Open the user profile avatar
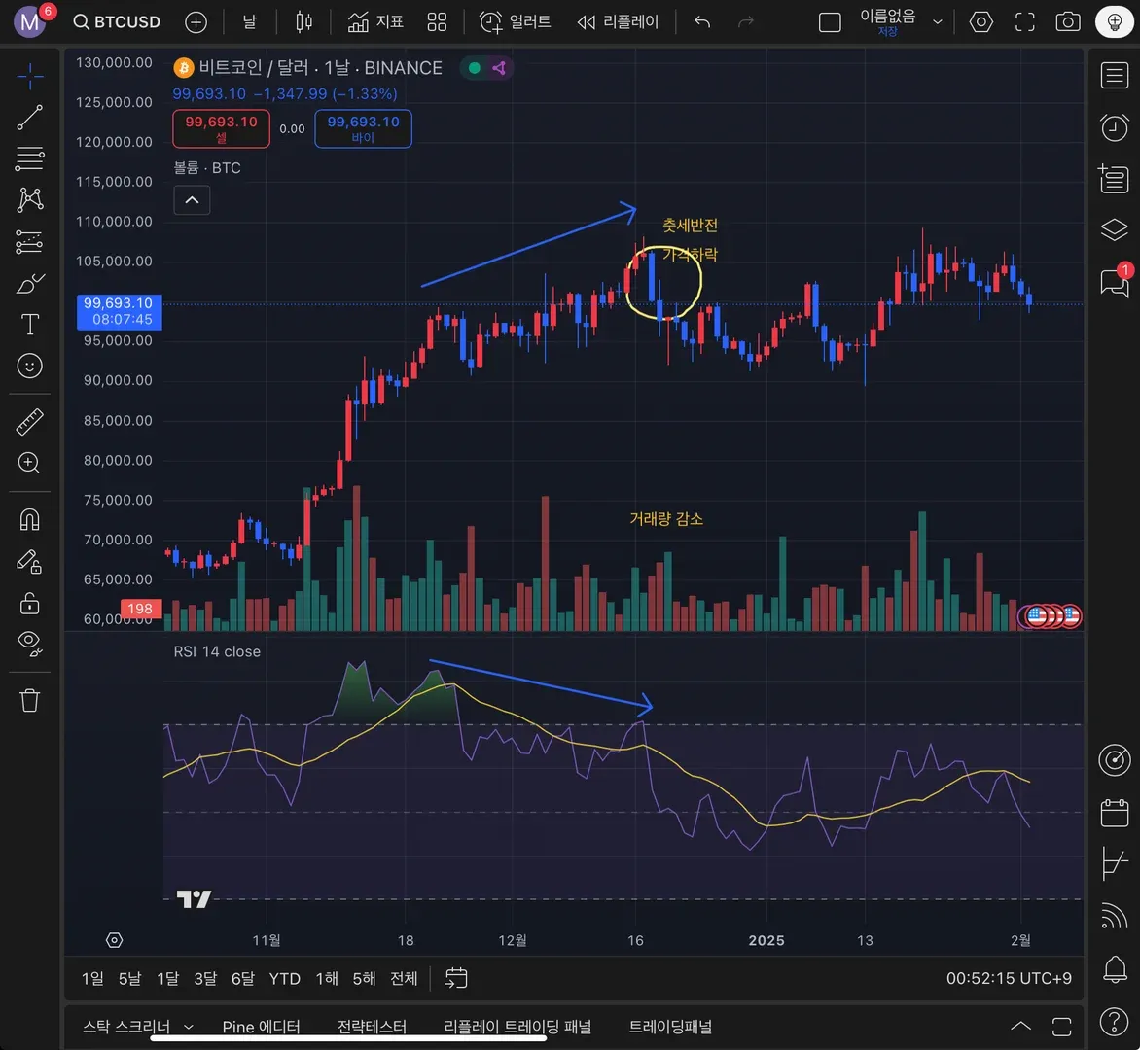Screen dimensions: 1140x1050 [30, 21]
